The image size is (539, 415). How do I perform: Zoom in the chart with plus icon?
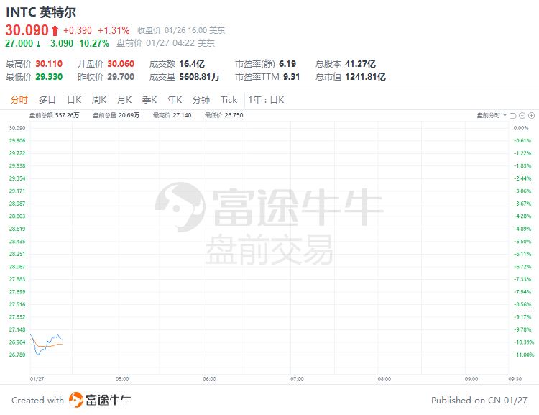pyautogui.click(x=531, y=116)
